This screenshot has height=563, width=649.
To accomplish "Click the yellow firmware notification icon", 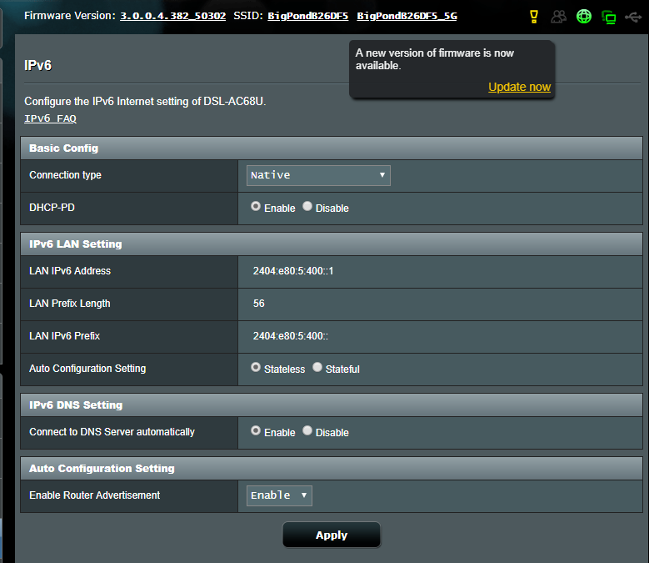I will click(x=535, y=16).
